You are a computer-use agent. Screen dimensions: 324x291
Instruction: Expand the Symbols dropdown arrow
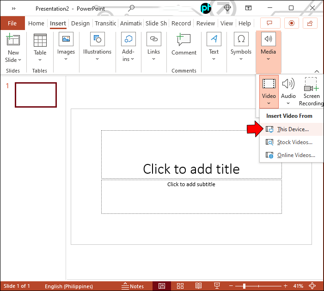tap(241, 59)
